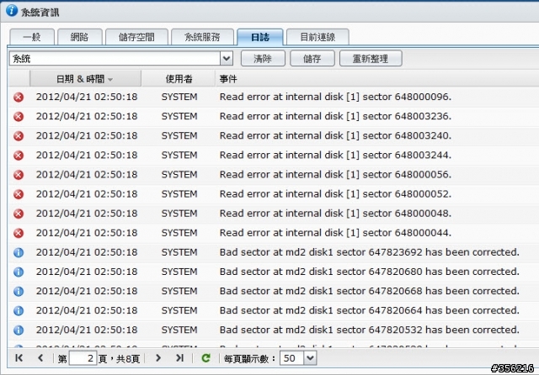Open the 系統服務 tab
This screenshot has width=539, height=375.
[202, 37]
